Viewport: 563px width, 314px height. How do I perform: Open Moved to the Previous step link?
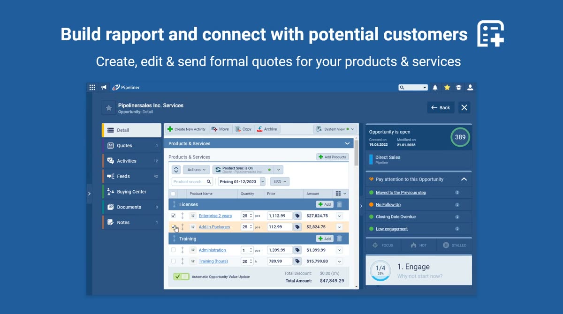[401, 193]
